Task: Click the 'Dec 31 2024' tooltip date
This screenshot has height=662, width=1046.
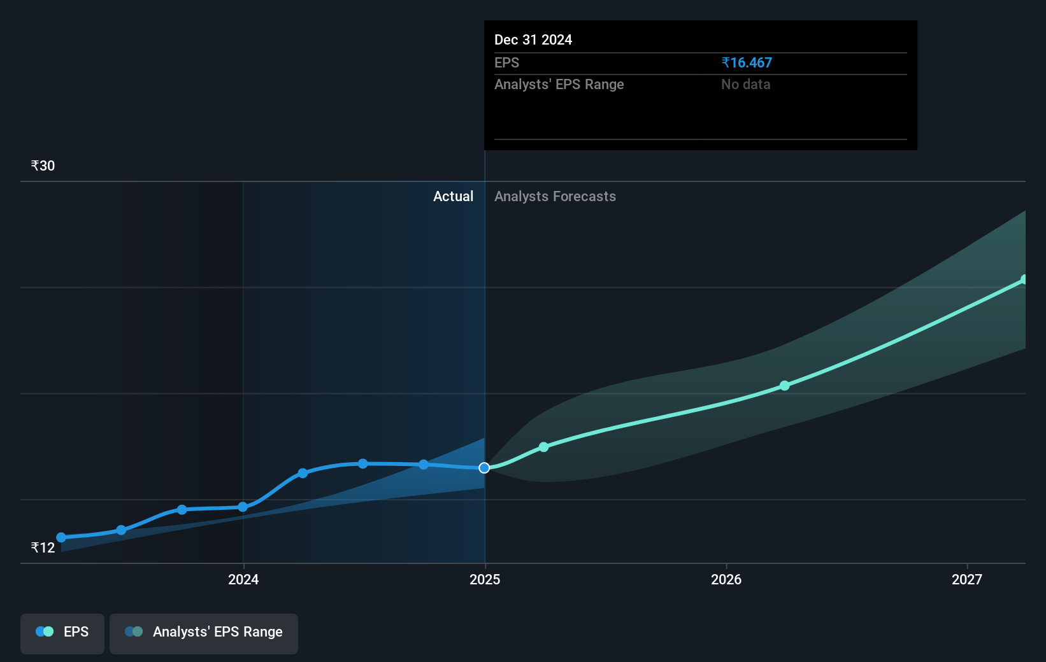Action: [x=533, y=40]
